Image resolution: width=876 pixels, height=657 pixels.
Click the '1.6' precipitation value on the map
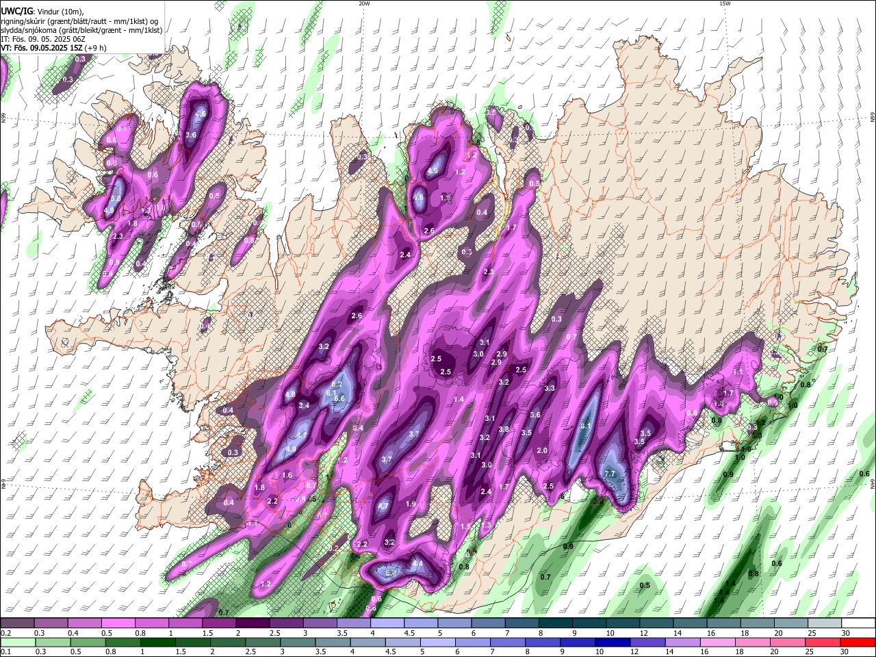[287, 475]
